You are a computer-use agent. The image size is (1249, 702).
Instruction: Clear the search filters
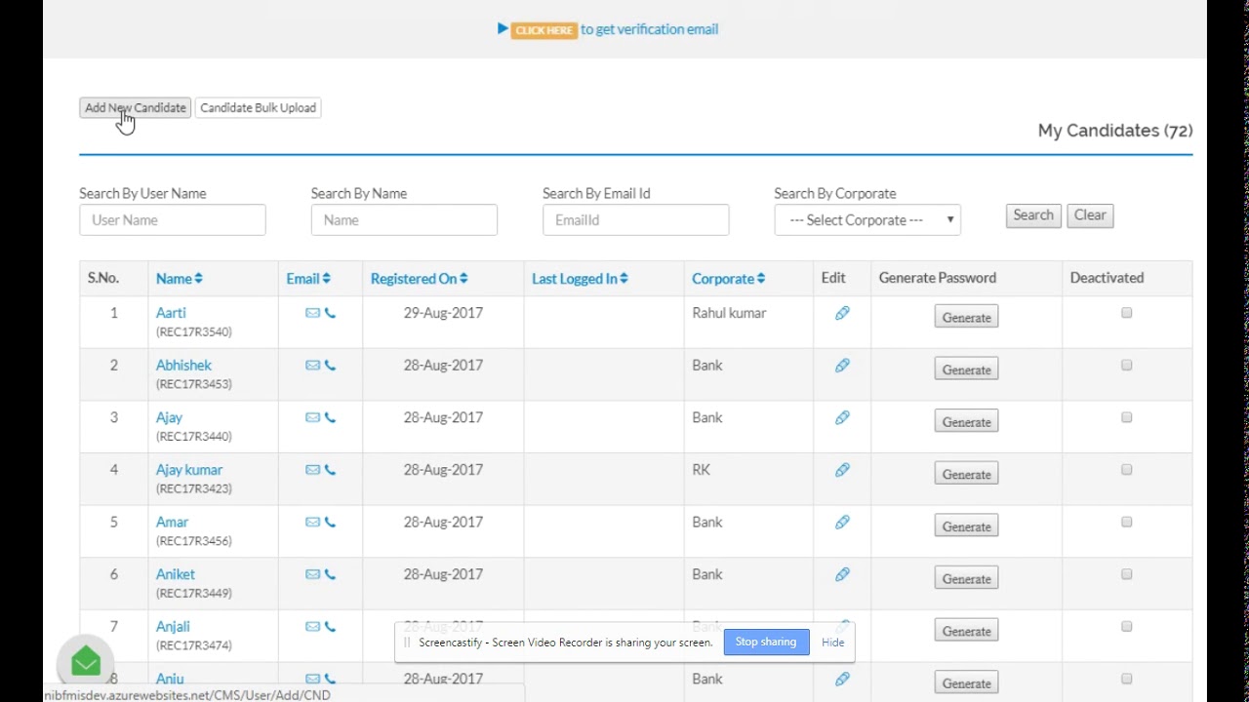pyautogui.click(x=1090, y=215)
